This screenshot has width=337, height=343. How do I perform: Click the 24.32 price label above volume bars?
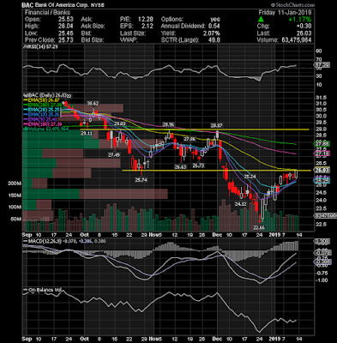click(240, 204)
